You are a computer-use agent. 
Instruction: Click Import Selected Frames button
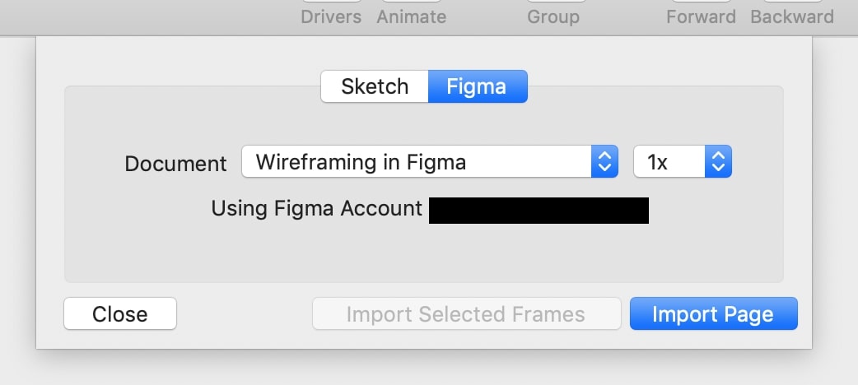466,313
